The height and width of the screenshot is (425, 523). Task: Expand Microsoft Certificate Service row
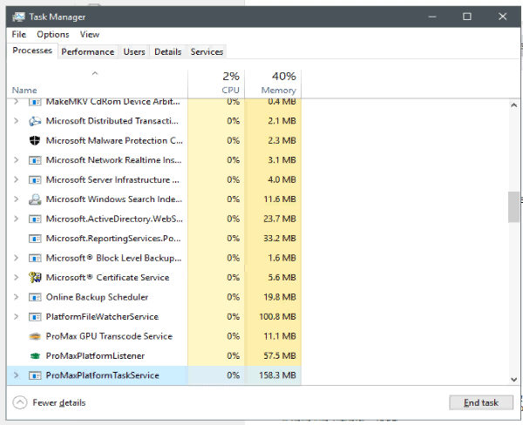click(16, 277)
